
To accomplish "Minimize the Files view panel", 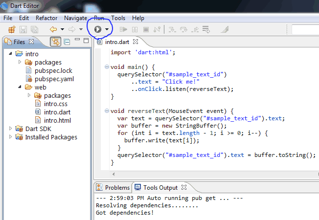I will point(77,40).
